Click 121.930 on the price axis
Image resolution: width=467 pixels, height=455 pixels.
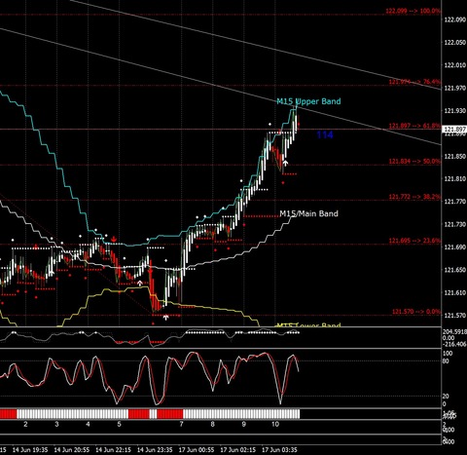454,111
